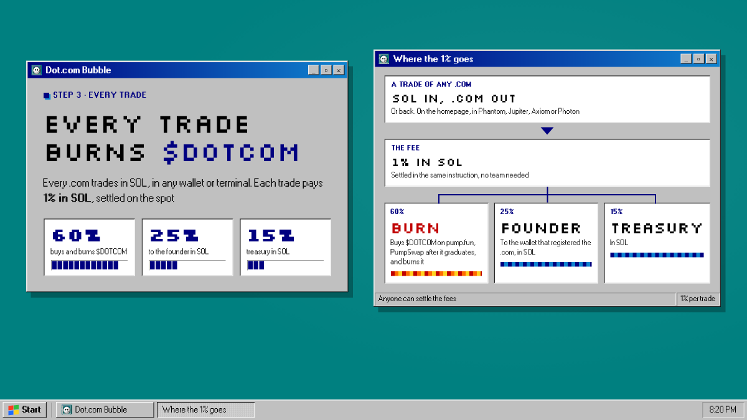Close the Where the 1% goes window
The width and height of the screenshot is (747, 420).
point(711,59)
